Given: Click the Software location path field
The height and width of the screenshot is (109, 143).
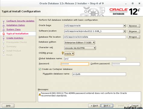Looking at the screenshot, I should (94, 31).
